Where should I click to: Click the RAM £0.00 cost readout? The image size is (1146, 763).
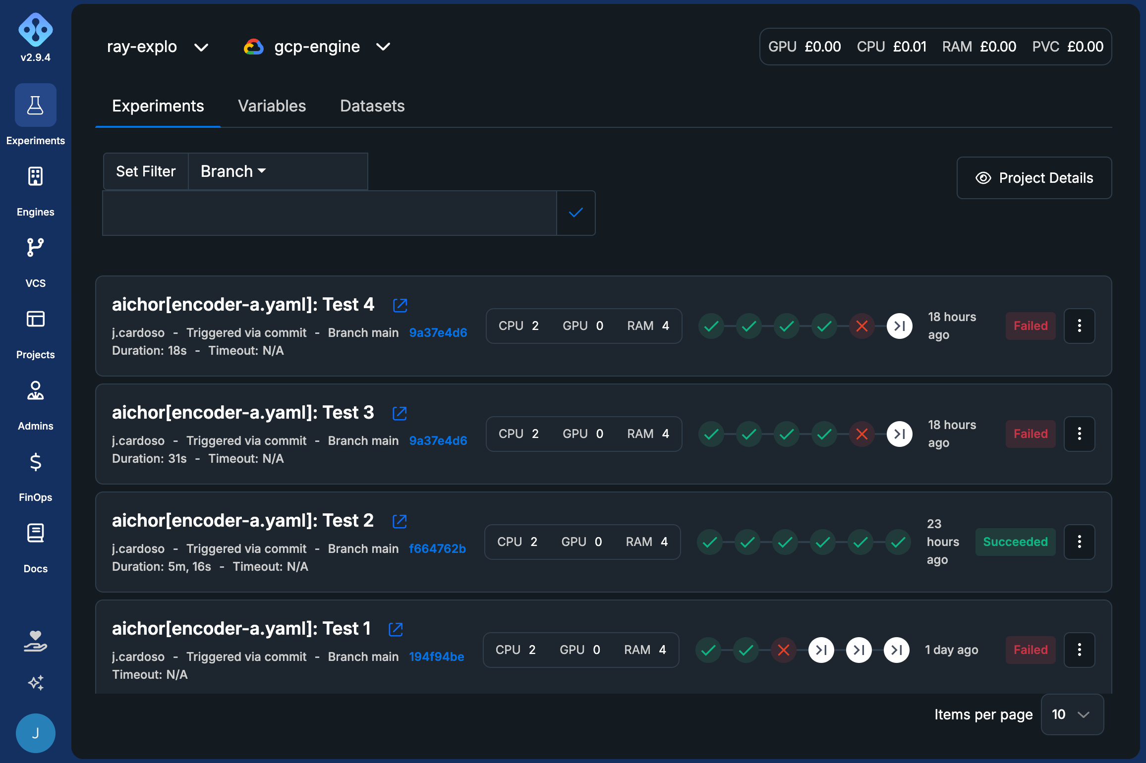tap(979, 47)
